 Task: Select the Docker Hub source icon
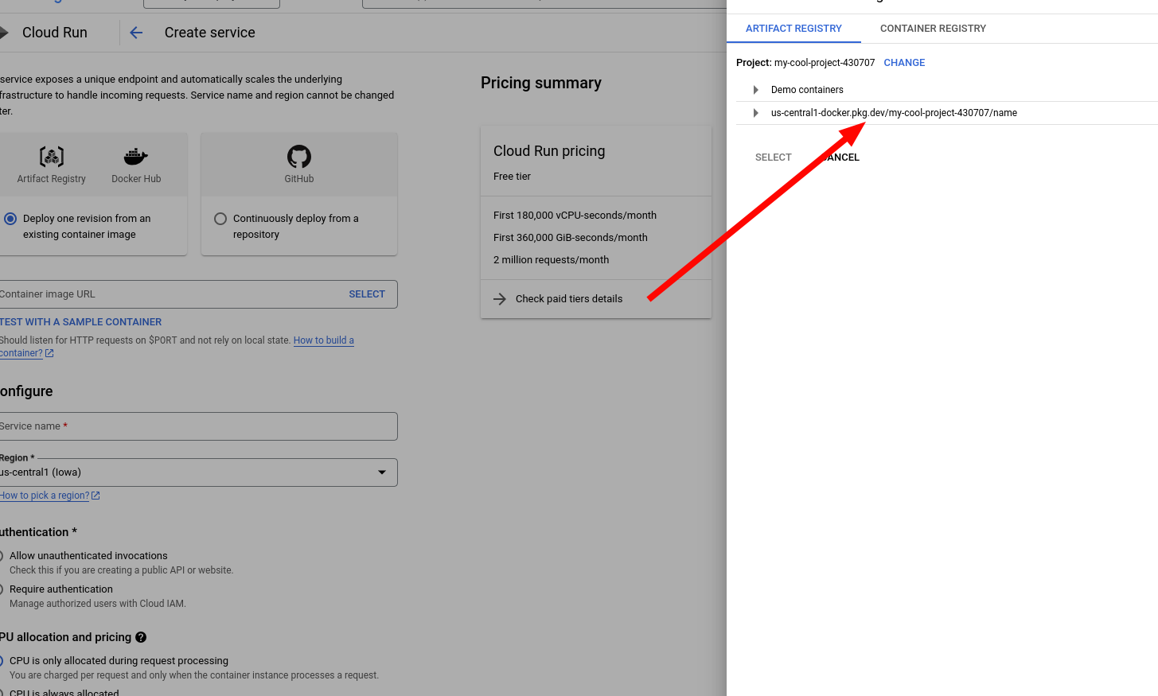point(136,156)
